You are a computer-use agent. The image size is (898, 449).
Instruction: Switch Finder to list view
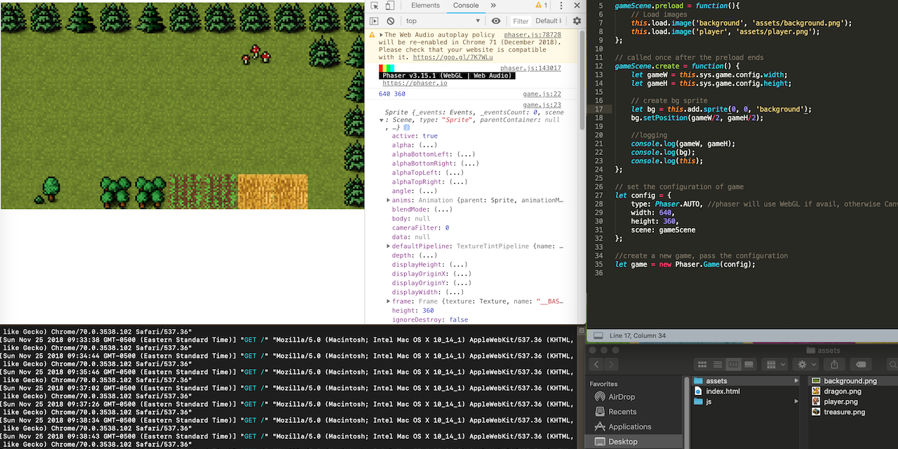pyautogui.click(x=717, y=364)
